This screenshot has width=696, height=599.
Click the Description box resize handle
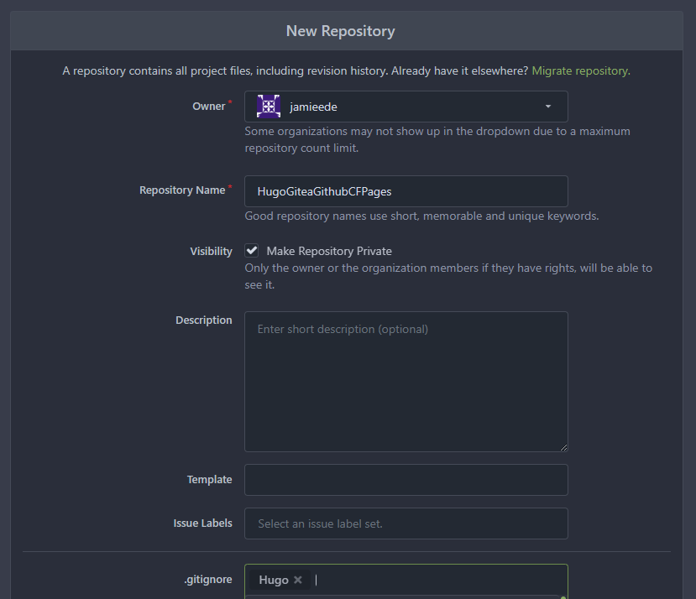(x=563, y=446)
